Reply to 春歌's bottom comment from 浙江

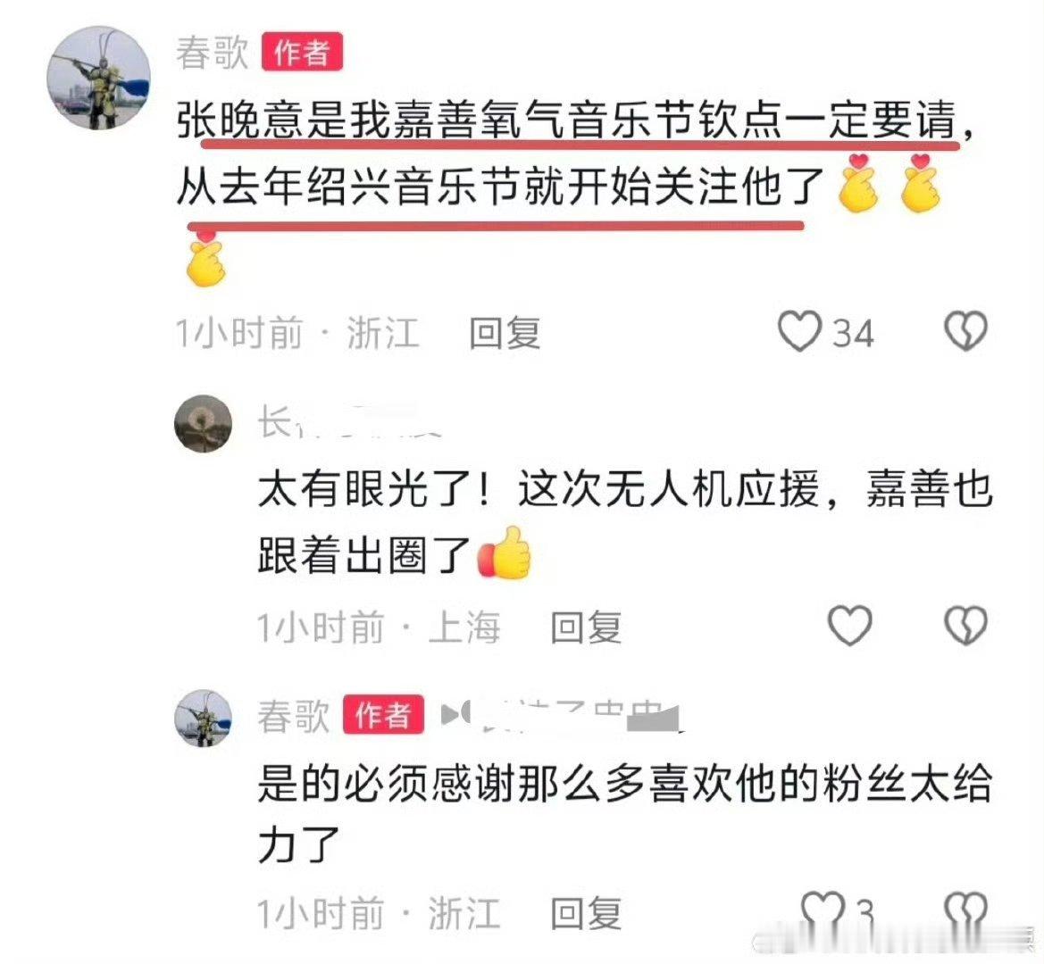tap(586, 913)
